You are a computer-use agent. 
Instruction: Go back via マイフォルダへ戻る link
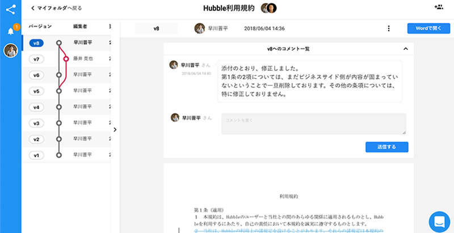coord(56,8)
